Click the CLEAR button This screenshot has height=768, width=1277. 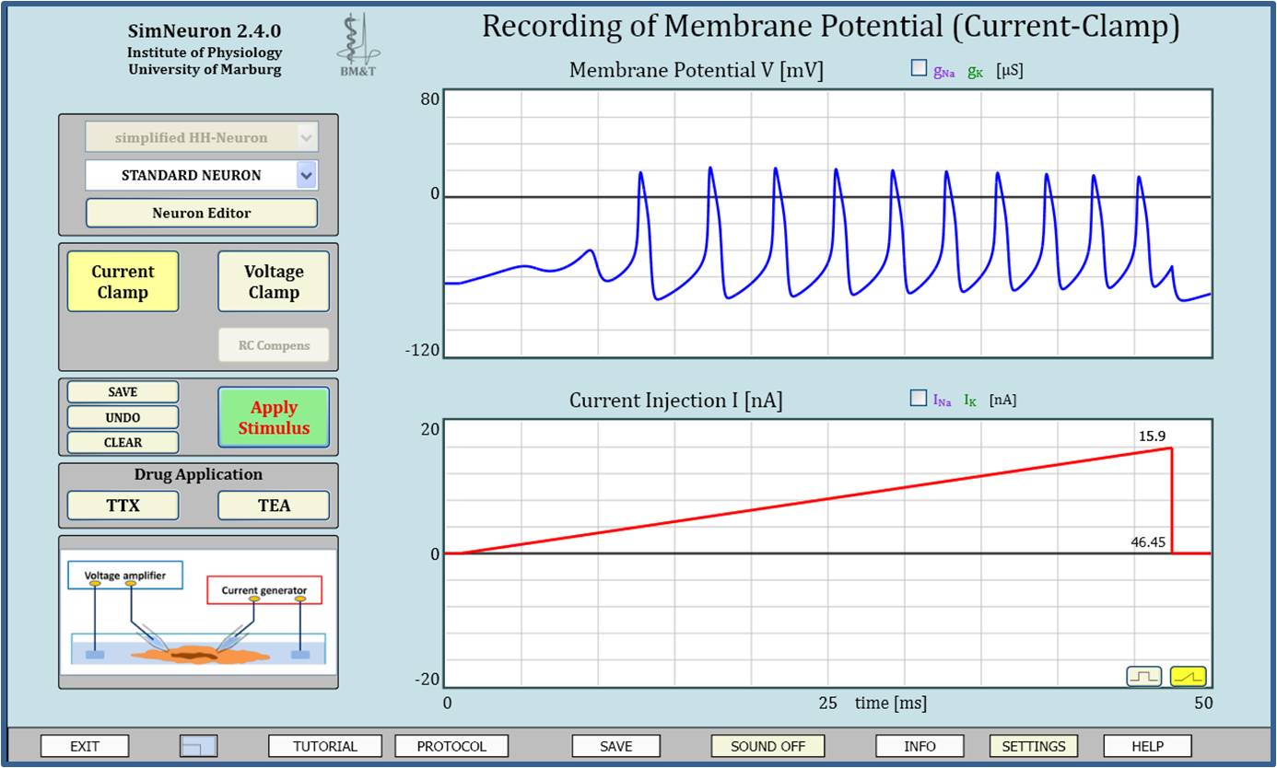pos(123,442)
